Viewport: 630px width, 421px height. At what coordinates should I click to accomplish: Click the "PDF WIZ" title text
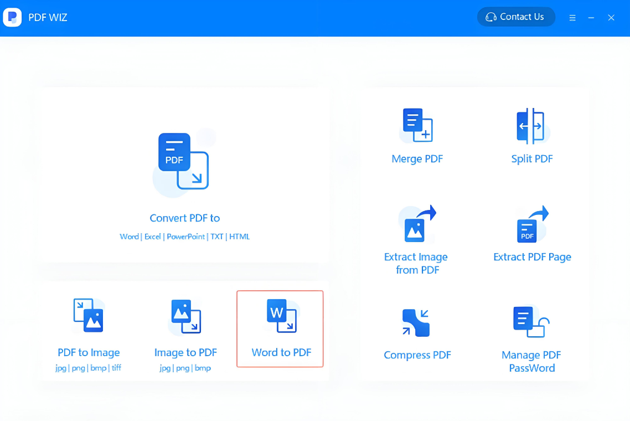click(x=48, y=18)
